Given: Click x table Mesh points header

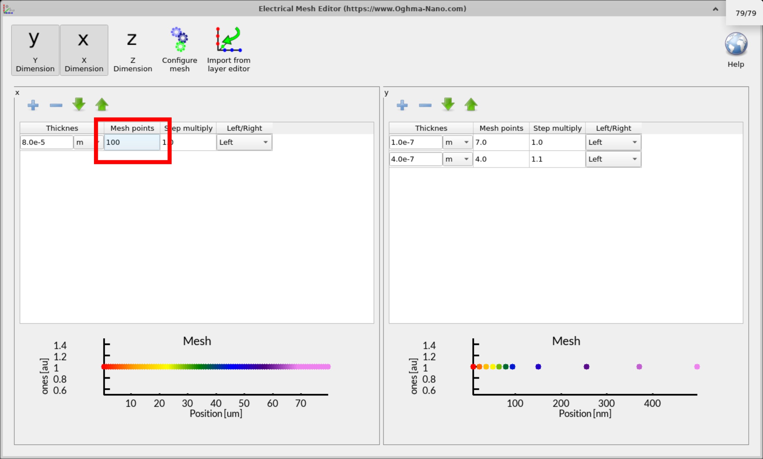Looking at the screenshot, I should 132,128.
